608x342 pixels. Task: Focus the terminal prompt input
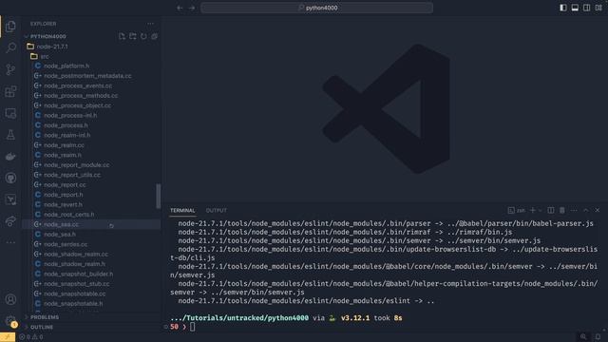pos(193,327)
